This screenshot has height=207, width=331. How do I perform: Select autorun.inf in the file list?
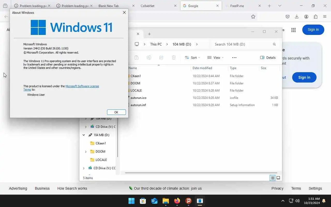138,105
